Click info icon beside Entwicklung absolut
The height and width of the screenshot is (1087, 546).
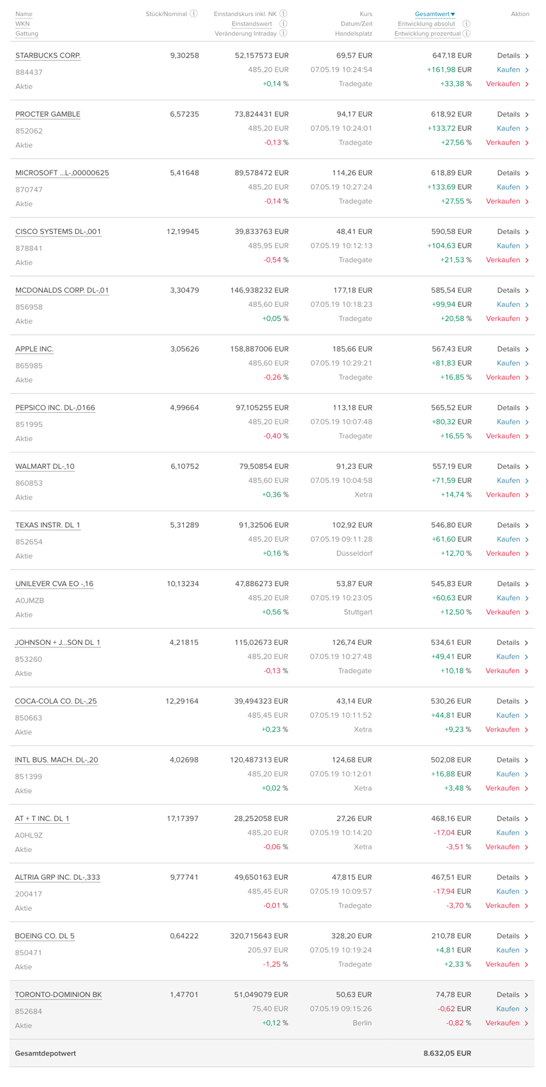coord(467,24)
